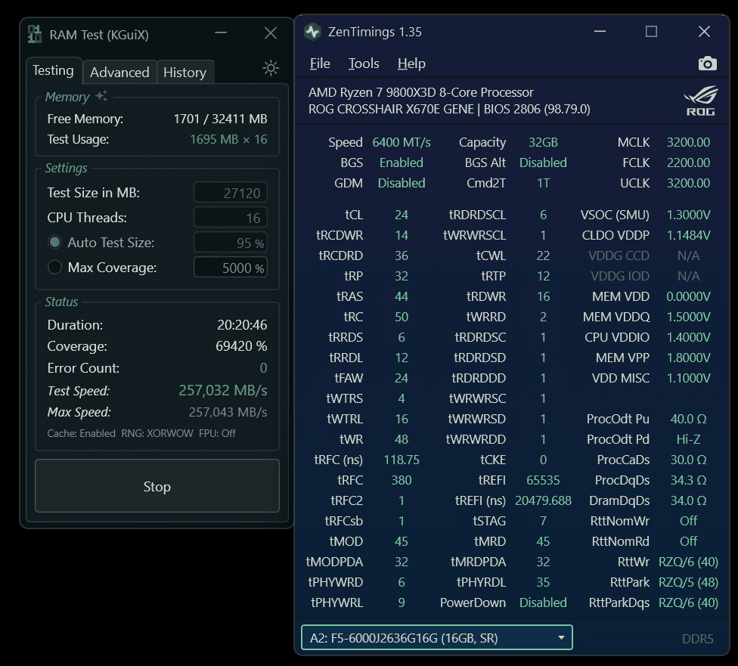This screenshot has height=666, width=738.
Task: Minimize the ZenTimings window
Action: [600, 32]
